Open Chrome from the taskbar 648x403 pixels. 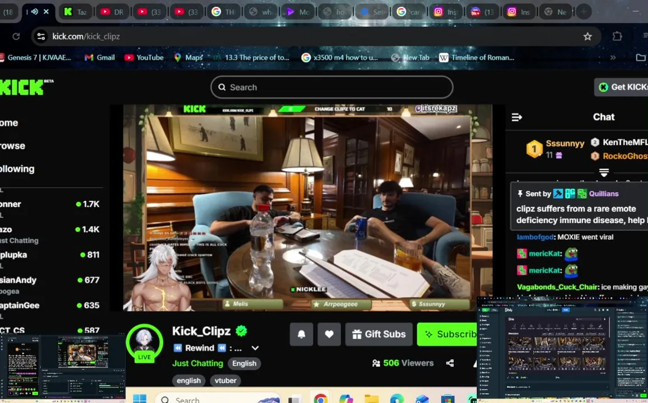[x=320, y=399]
